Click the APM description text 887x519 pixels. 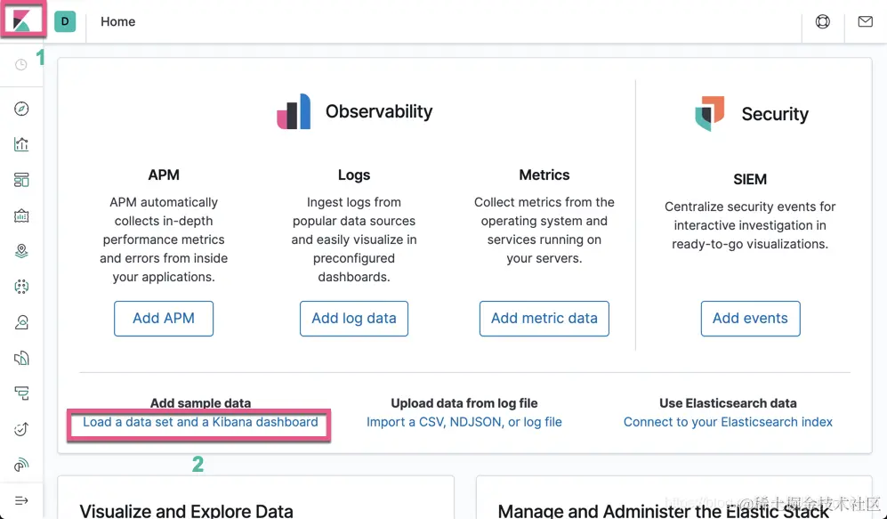coord(164,239)
